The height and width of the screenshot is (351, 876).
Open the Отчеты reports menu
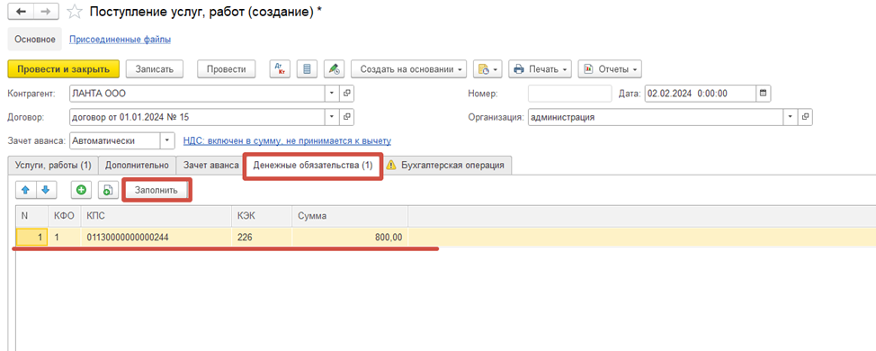coord(610,69)
